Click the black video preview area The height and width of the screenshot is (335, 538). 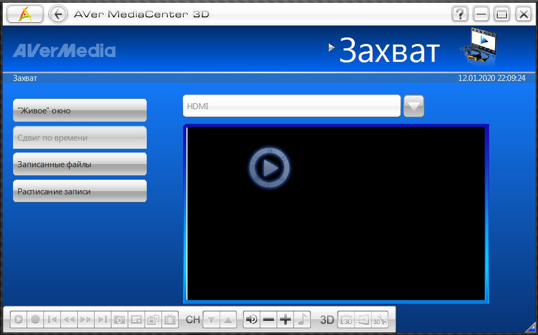tap(336, 213)
